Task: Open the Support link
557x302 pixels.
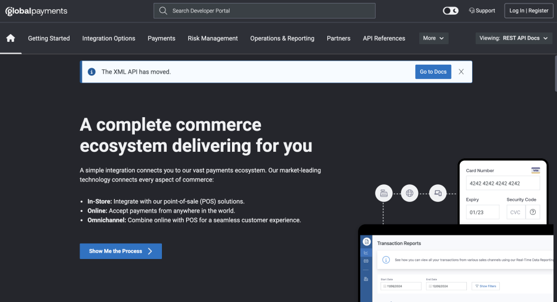Action: tap(482, 11)
